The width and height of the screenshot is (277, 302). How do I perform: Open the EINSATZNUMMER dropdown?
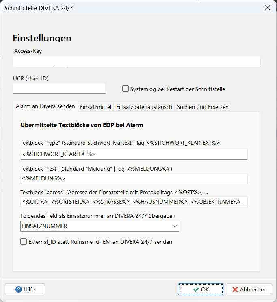(x=100, y=226)
